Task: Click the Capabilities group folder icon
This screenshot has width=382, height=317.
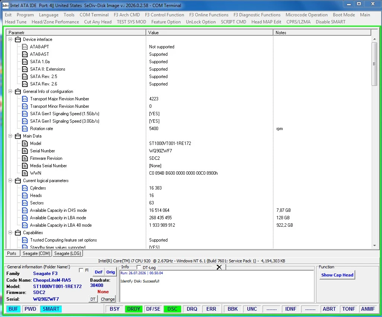Action: [x=18, y=233]
